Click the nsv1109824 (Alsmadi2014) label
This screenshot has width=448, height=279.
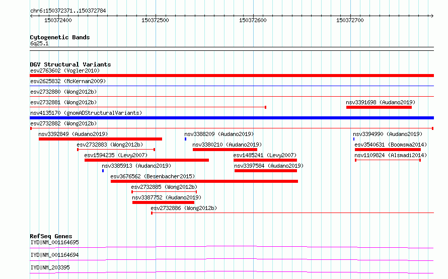click(x=391, y=155)
